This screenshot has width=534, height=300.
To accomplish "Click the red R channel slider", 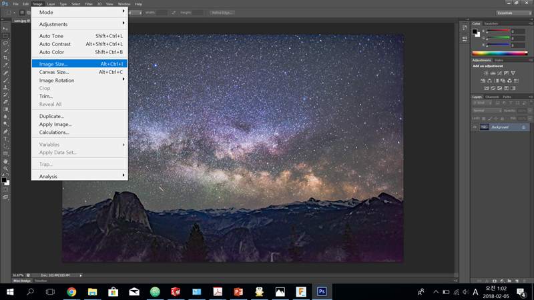I will pos(498,31).
